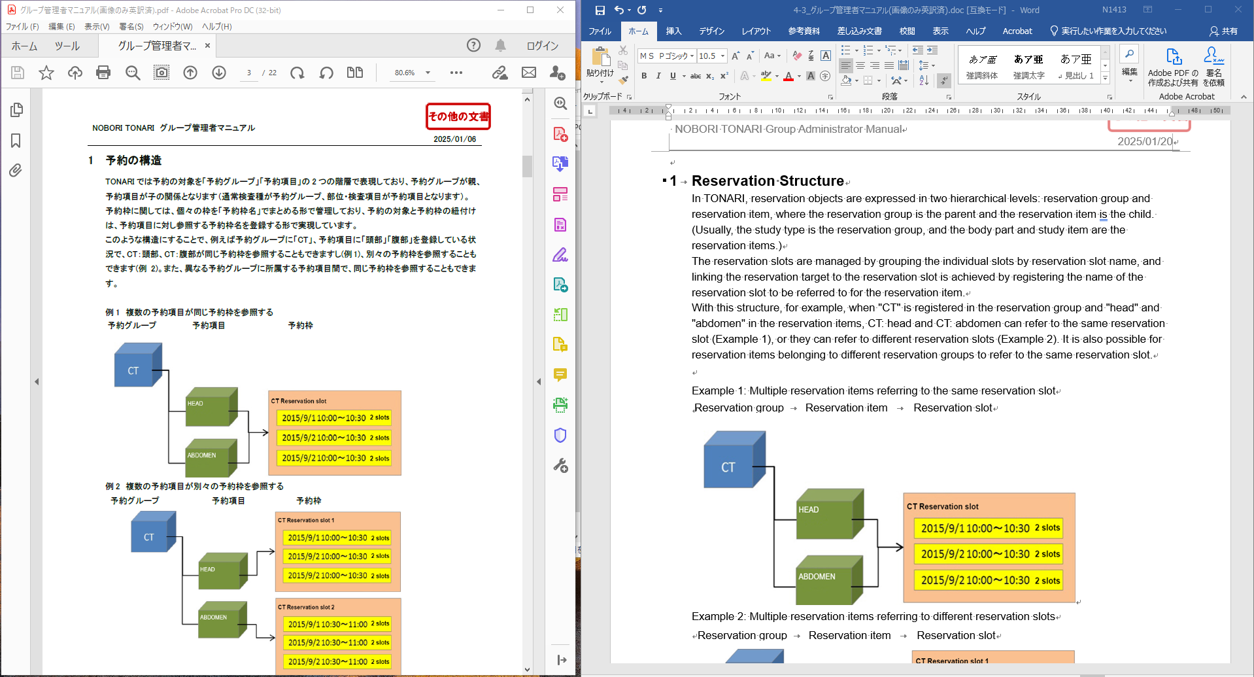Open the Protect shield tool in Acrobat
The height and width of the screenshot is (677, 1254).
pos(560,435)
